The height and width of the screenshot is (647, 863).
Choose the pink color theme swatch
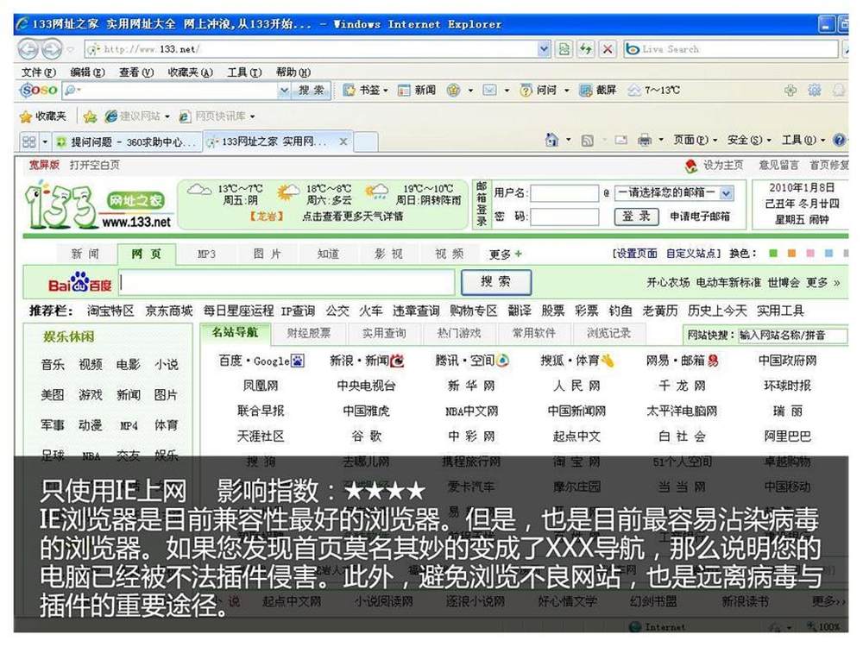pos(809,253)
